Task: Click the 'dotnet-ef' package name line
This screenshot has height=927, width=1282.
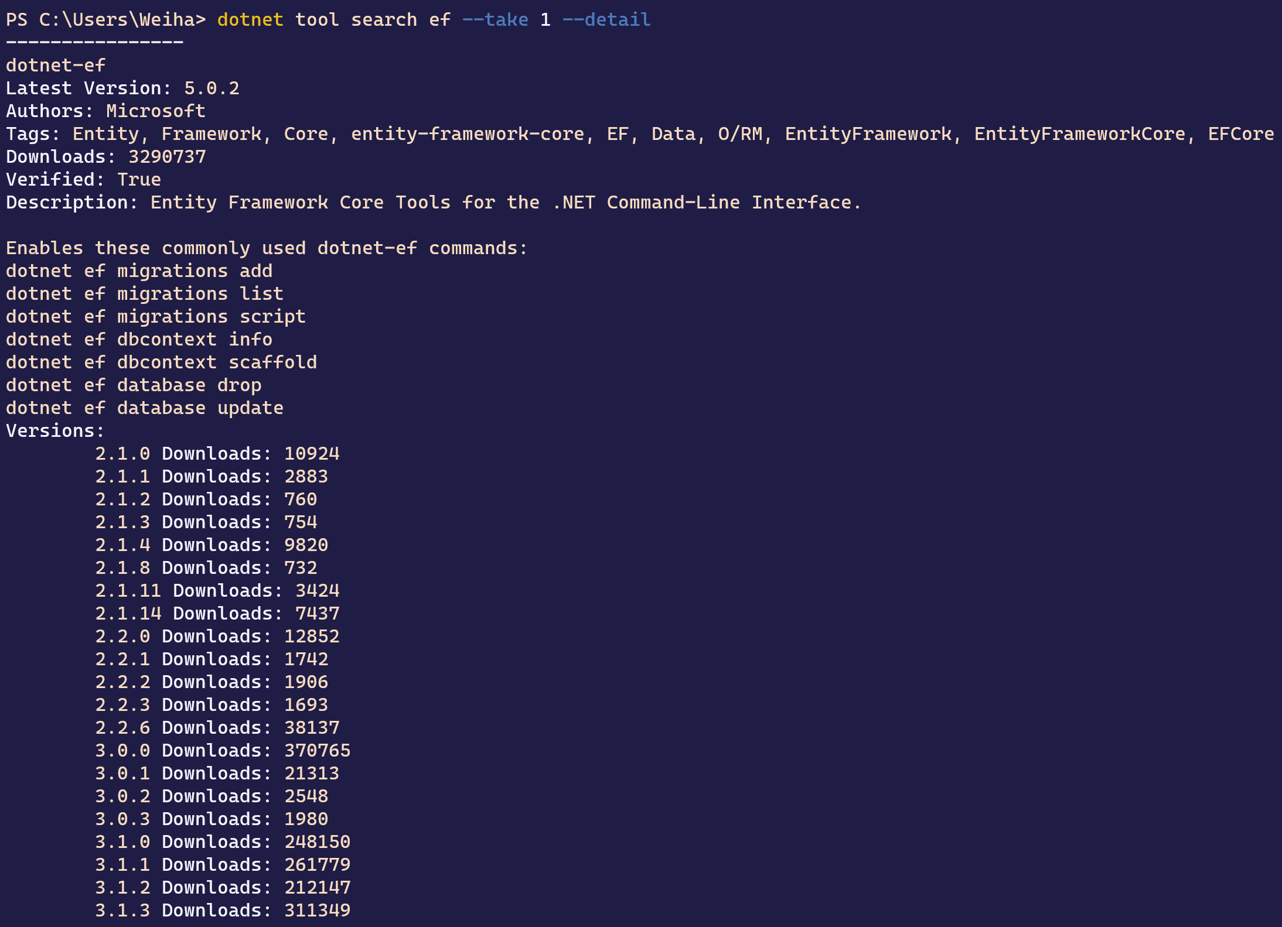Action: pyautogui.click(x=56, y=65)
